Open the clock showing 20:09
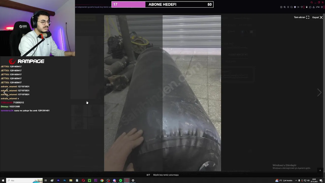Image resolution: width=325 pixels, height=183 pixels. coord(314,180)
